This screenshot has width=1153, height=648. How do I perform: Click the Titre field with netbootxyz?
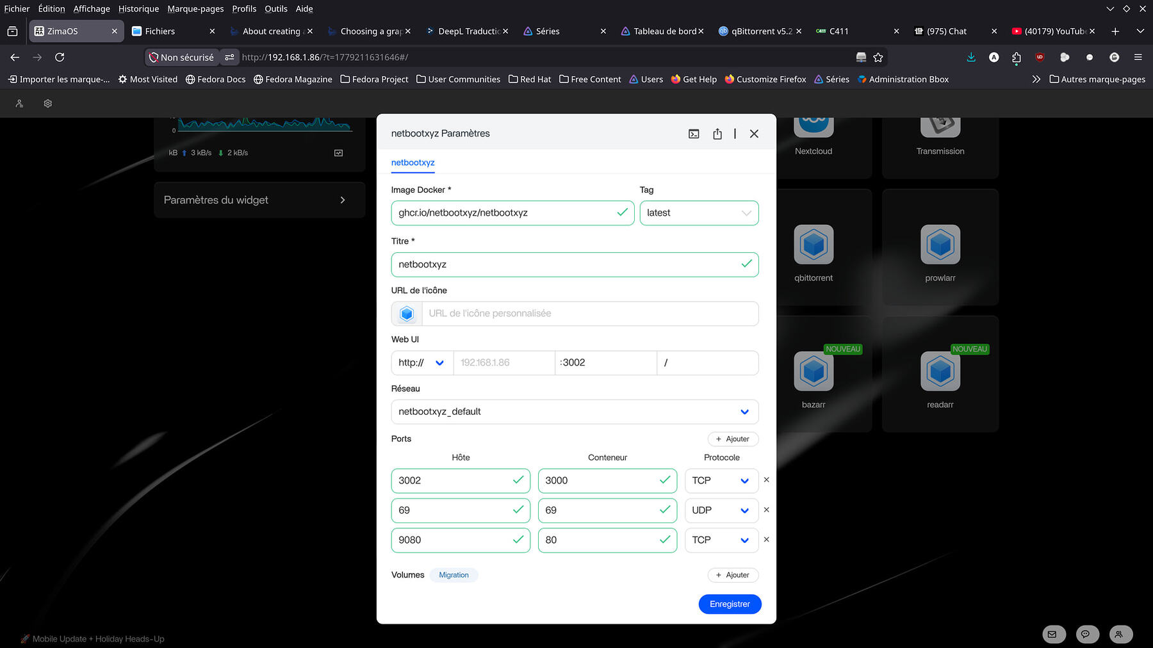pyautogui.click(x=575, y=264)
